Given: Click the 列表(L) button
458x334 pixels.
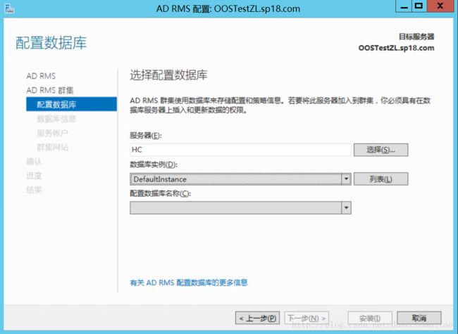Looking at the screenshot, I should click(x=381, y=179).
